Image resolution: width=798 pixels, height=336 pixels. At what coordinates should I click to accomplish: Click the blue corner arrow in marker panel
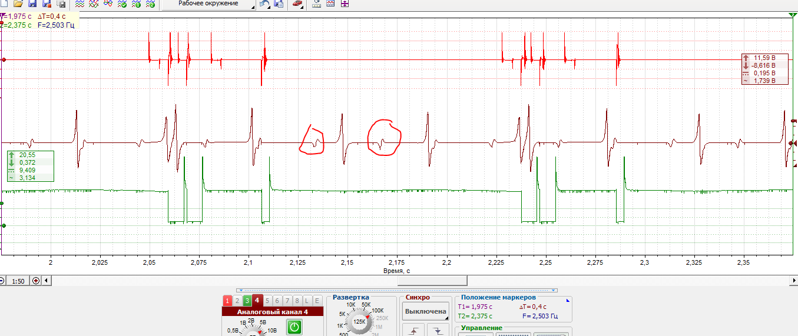click(568, 300)
